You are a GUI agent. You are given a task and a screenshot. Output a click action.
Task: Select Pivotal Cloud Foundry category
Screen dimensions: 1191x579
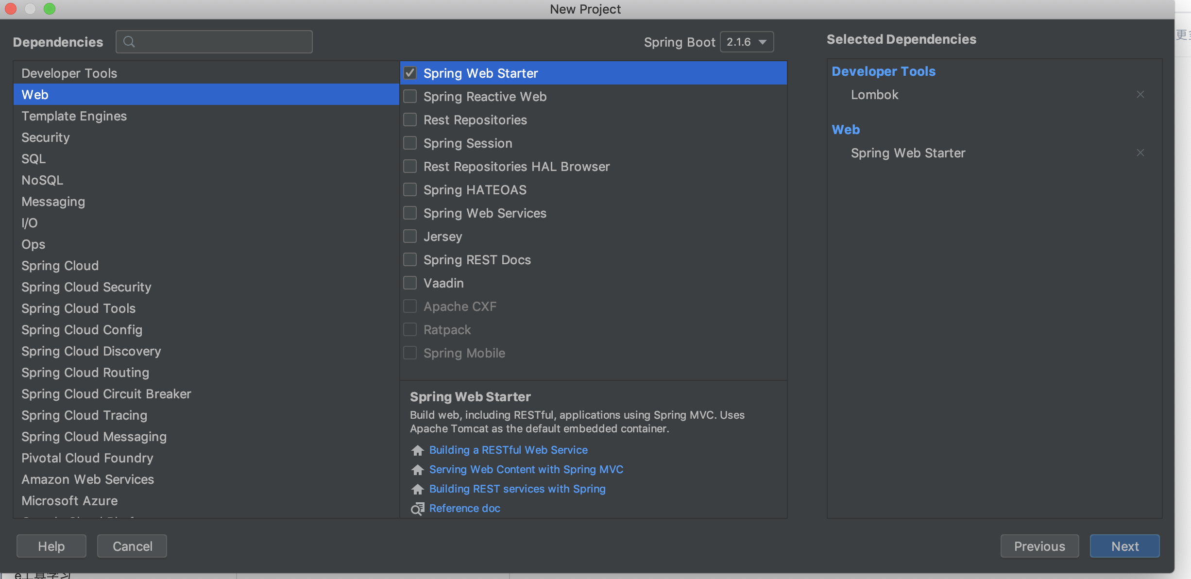[206, 458]
